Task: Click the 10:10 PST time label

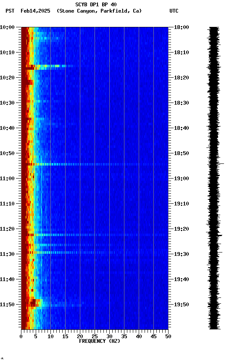Action: pyautogui.click(x=7, y=53)
